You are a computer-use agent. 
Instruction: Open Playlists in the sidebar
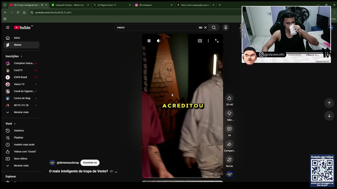pos(21,138)
